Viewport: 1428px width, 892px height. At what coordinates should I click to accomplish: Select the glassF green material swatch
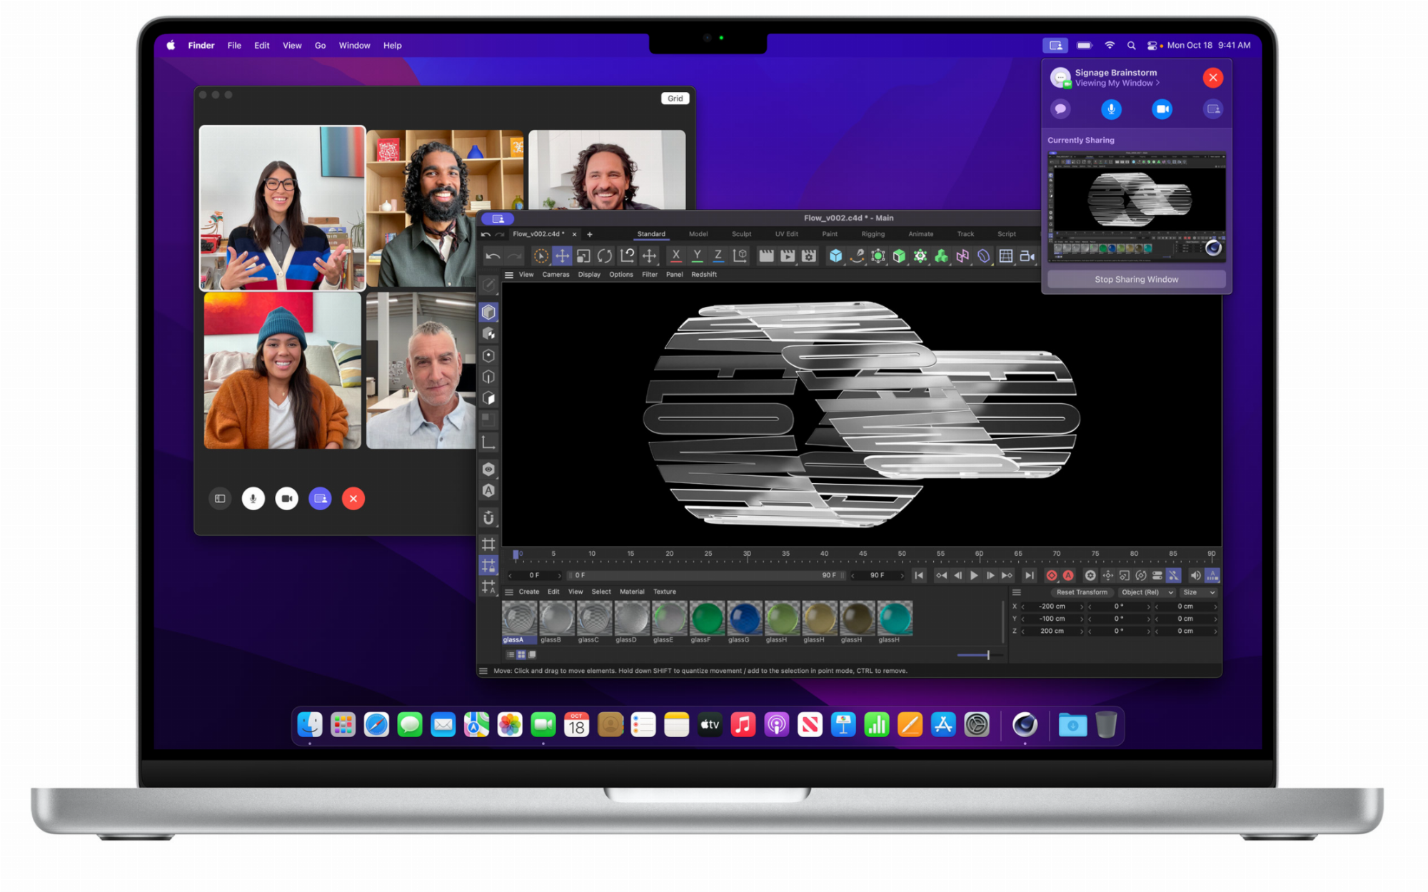[708, 618]
